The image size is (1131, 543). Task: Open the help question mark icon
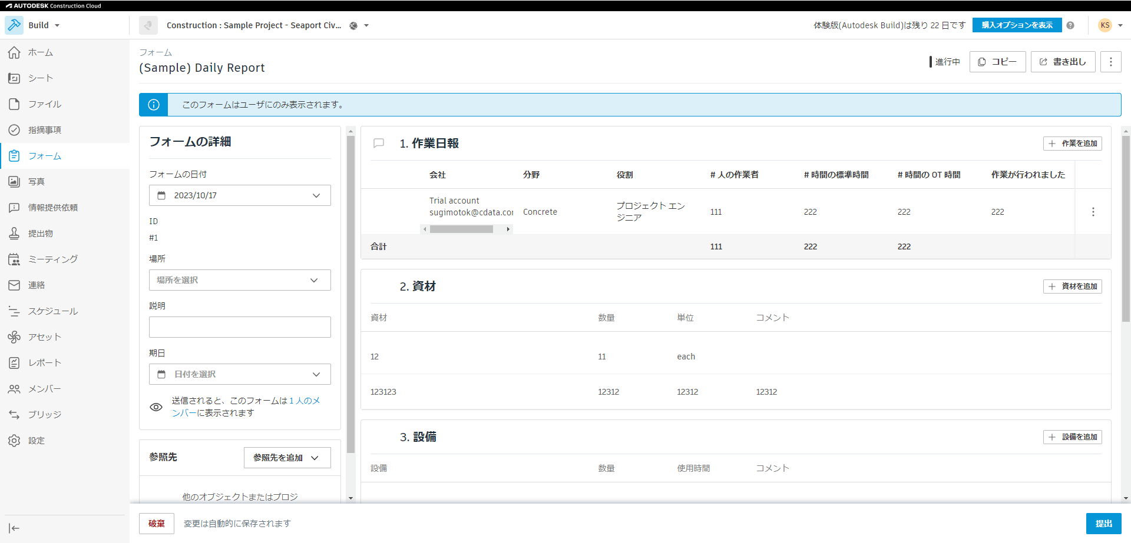1070,25
